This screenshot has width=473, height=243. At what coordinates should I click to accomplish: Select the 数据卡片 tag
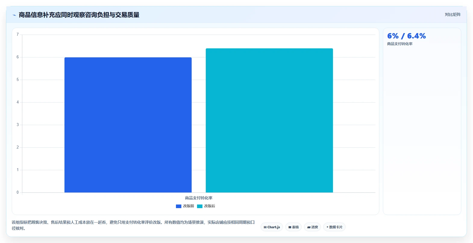coord(334,227)
